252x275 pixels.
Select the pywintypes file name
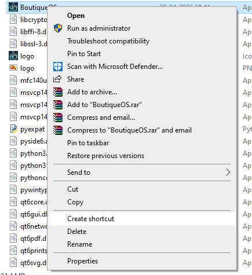coord(34,190)
